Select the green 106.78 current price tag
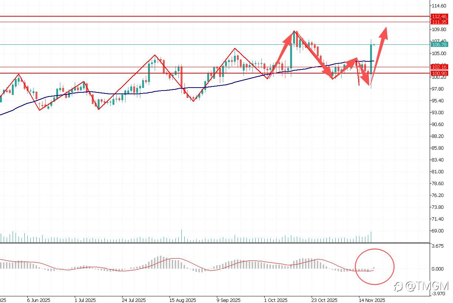The height and width of the screenshot is (303, 453). point(440,45)
